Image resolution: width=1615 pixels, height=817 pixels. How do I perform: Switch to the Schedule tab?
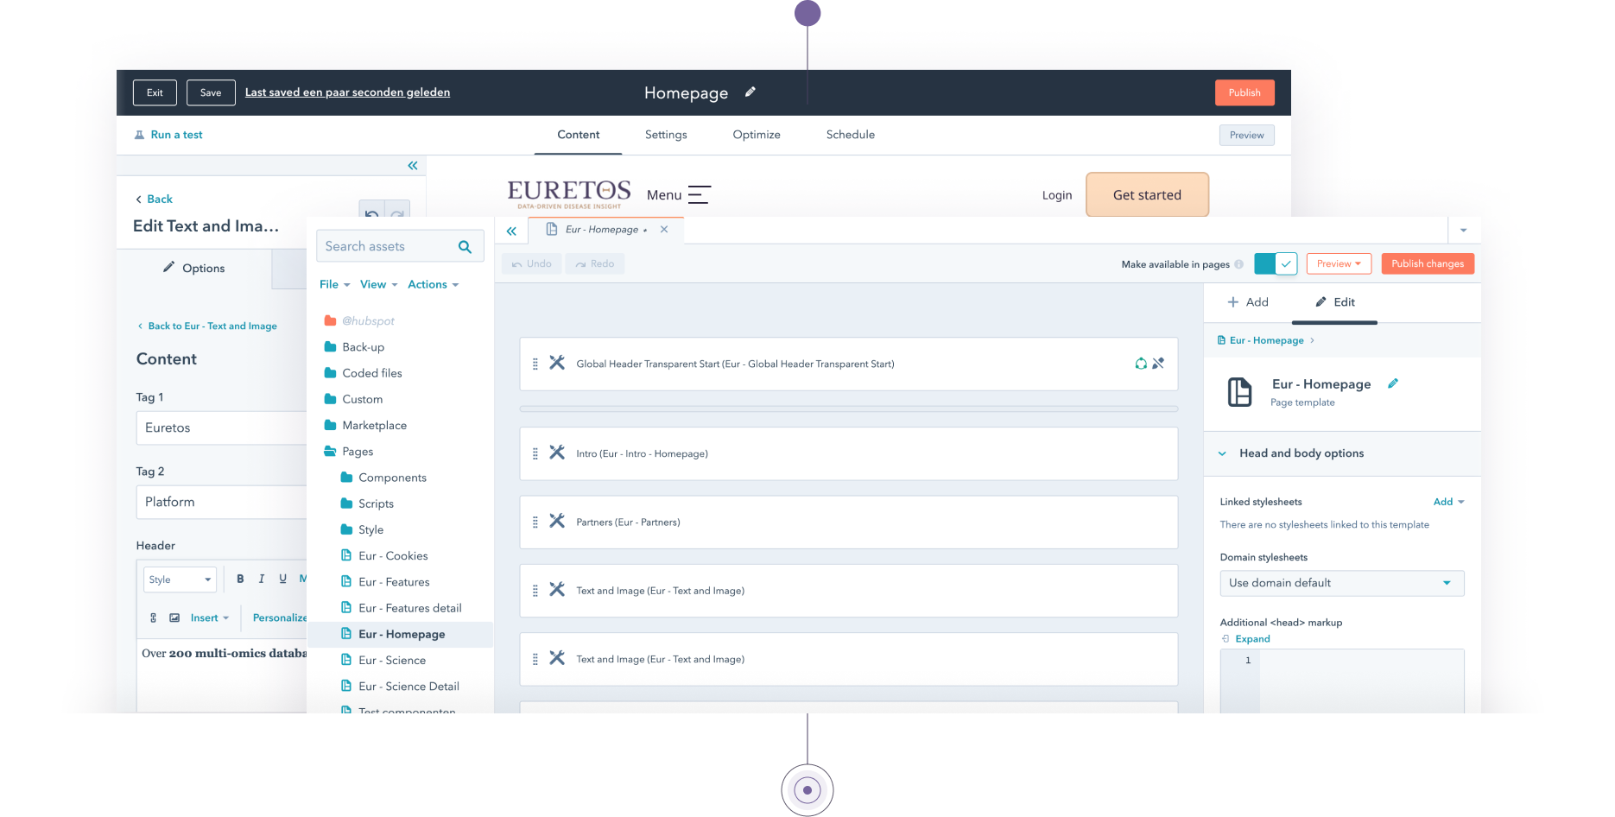pyautogui.click(x=850, y=135)
